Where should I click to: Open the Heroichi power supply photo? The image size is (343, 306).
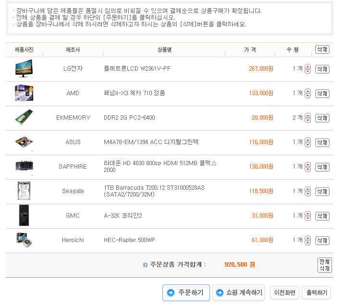pyautogui.click(x=24, y=240)
